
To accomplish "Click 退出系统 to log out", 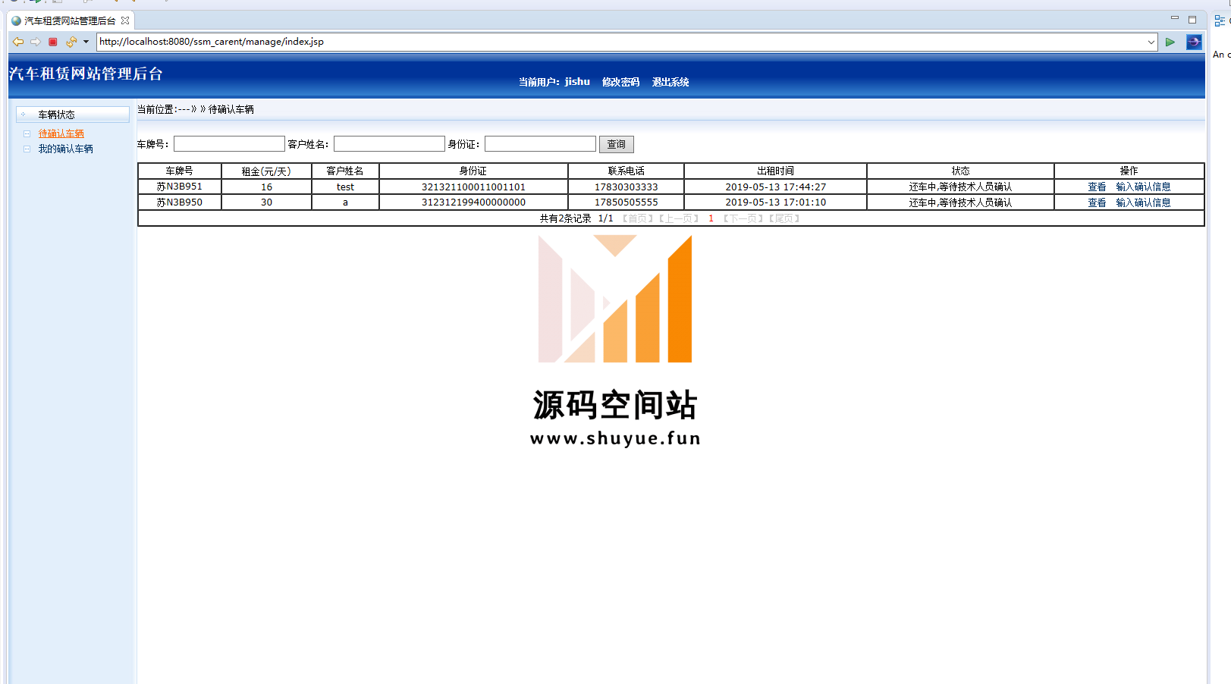I will point(670,82).
